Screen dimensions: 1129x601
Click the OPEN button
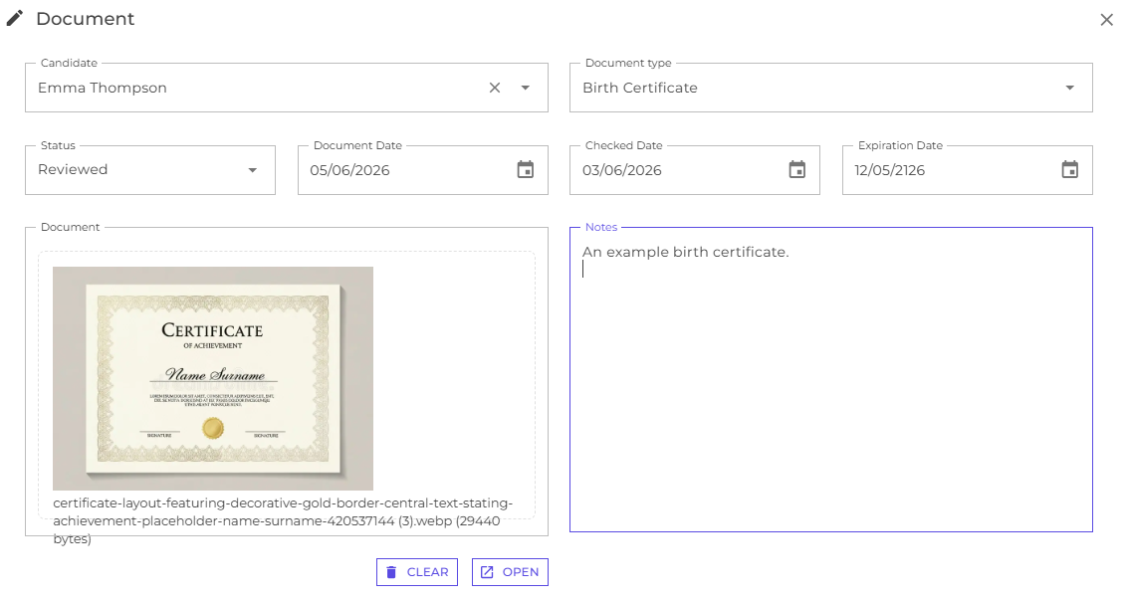510,572
